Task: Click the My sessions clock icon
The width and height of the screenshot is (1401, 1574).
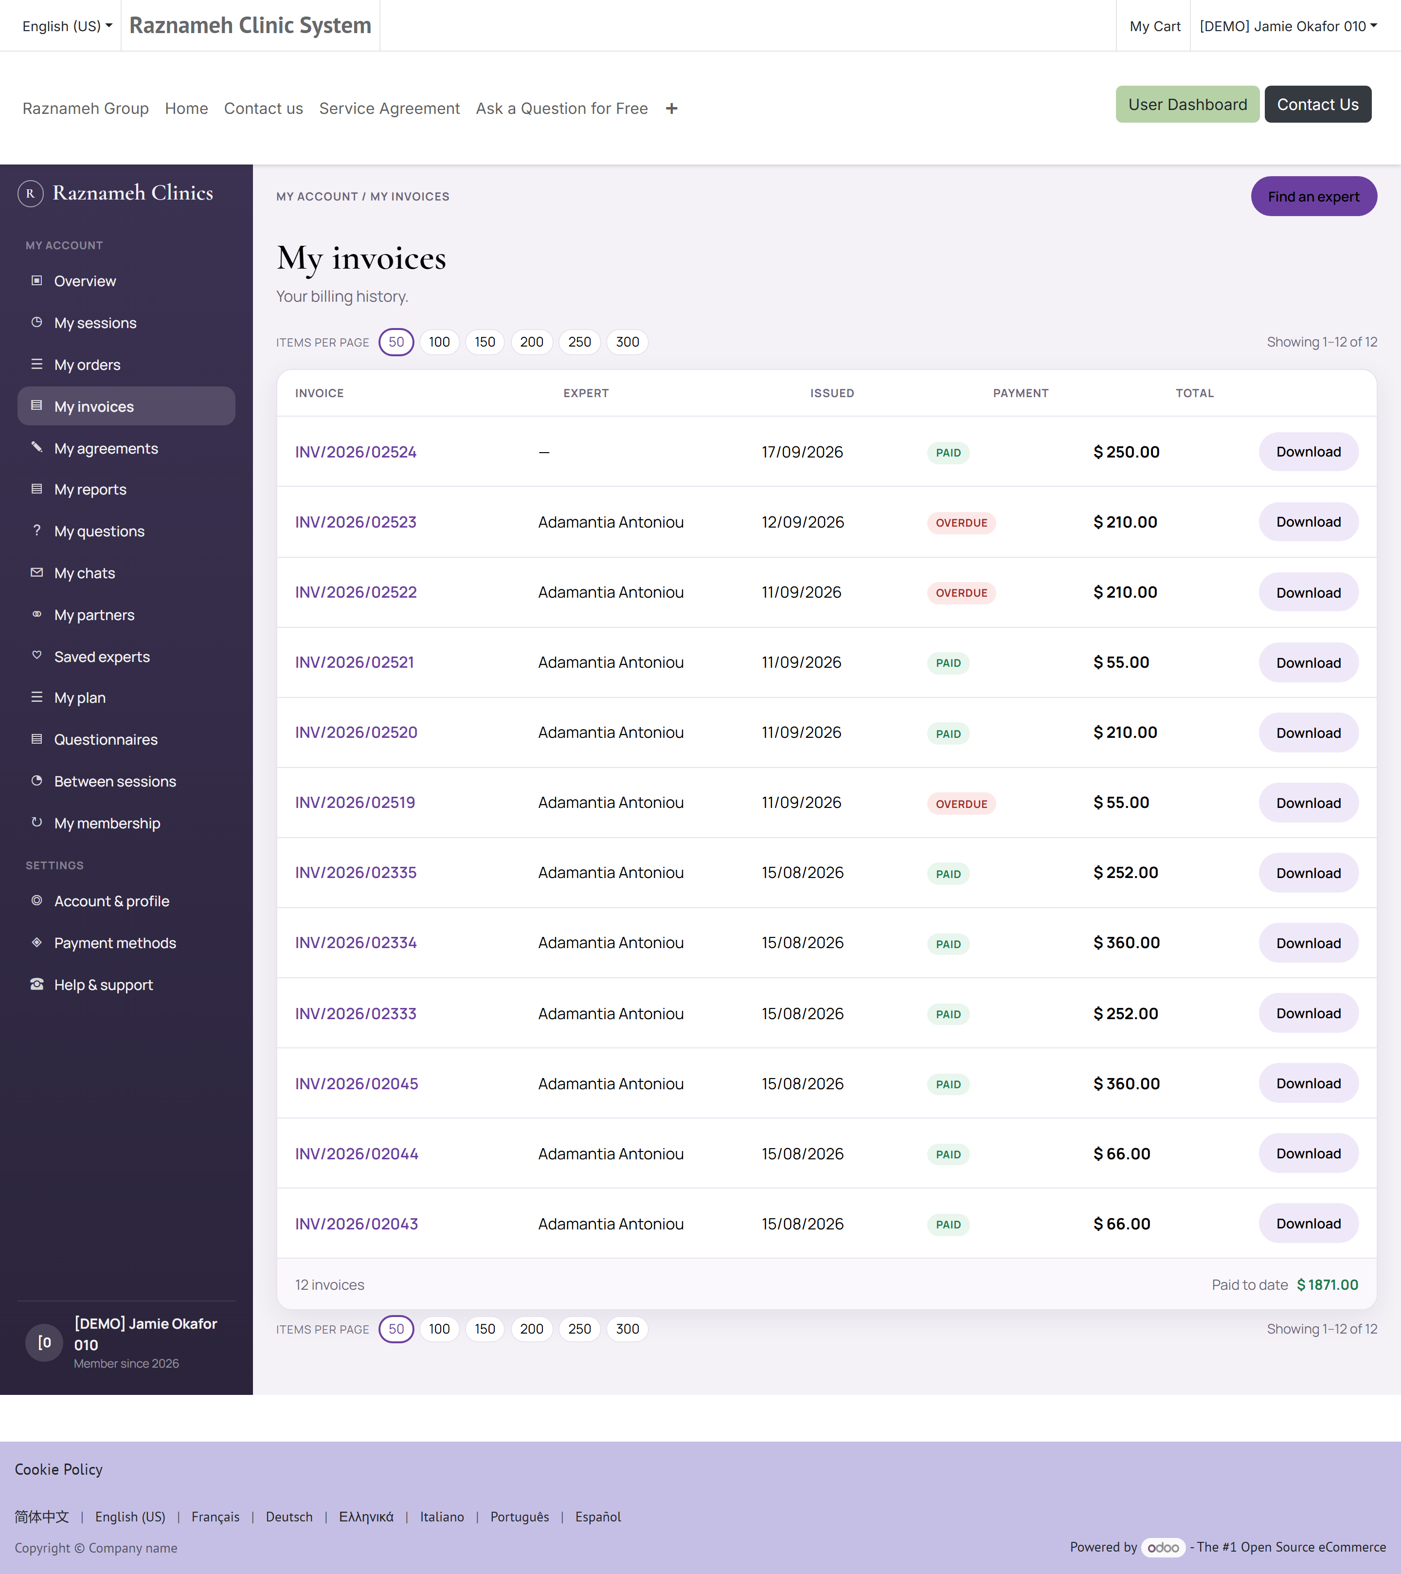Action: tap(36, 322)
